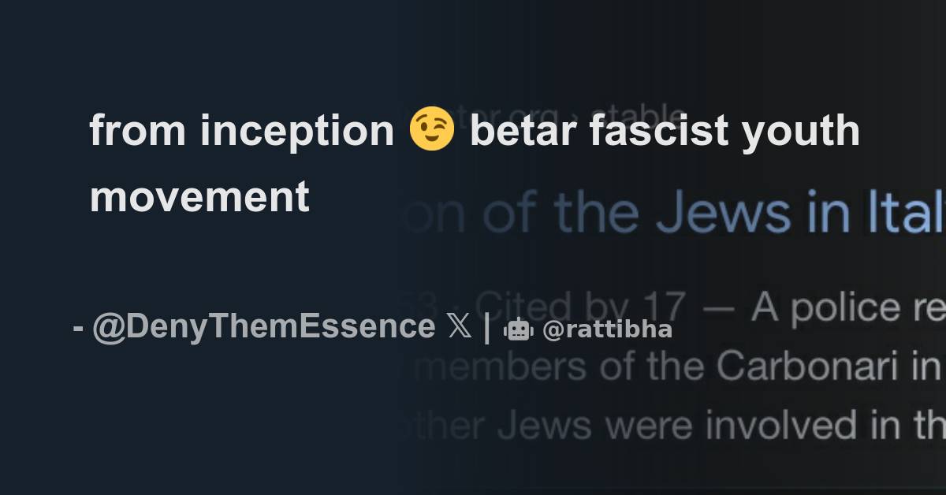946x495 pixels.
Task: Click the faded "stable" breadcrumb URL text
Action: tap(639, 116)
